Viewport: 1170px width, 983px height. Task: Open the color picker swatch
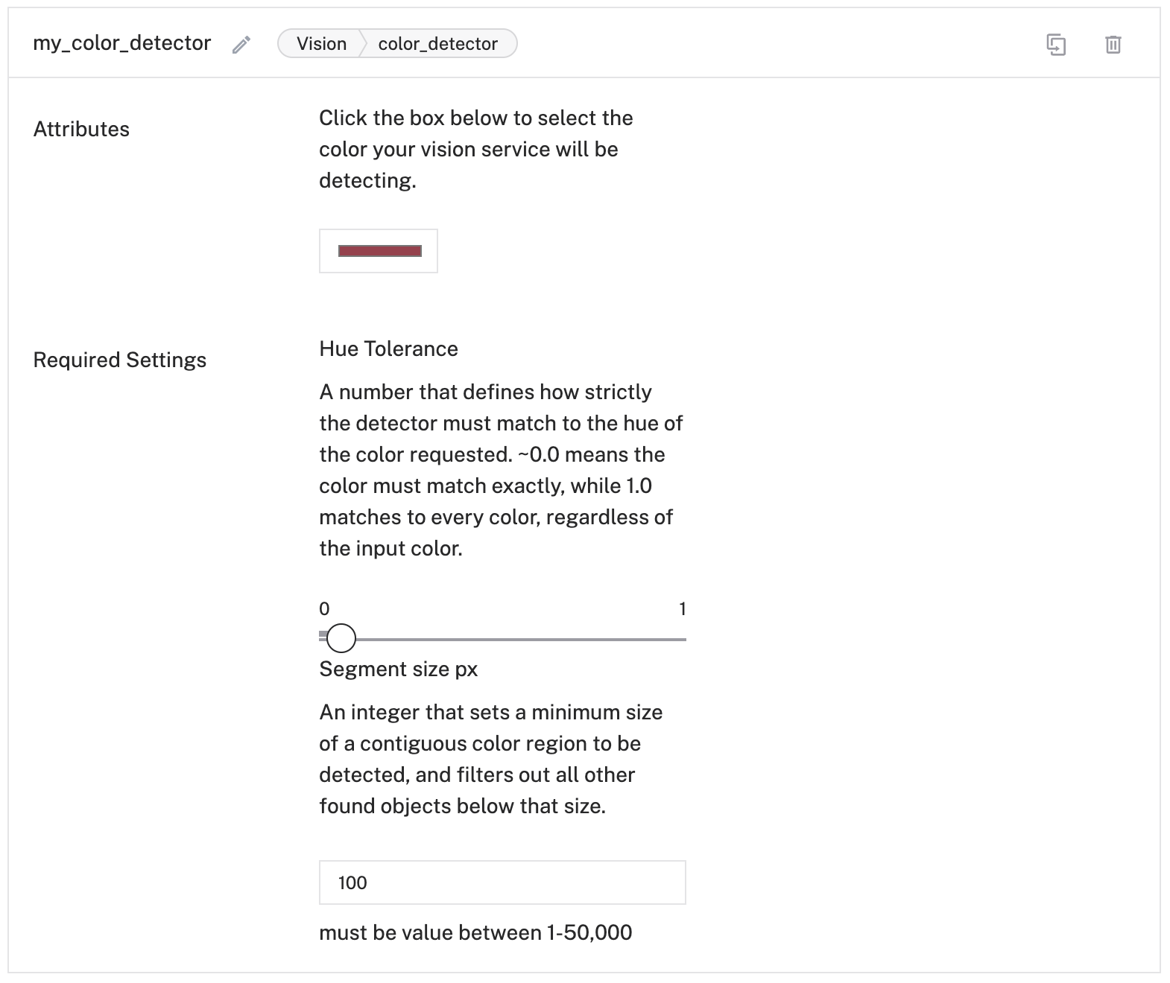[379, 251]
